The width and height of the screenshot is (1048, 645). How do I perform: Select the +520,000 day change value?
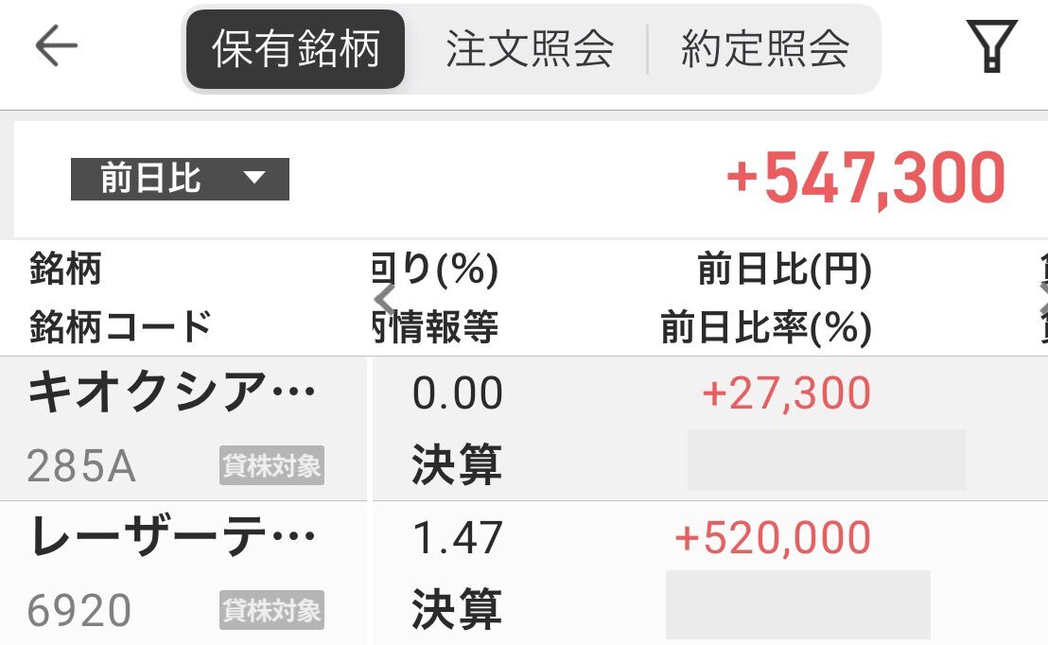pyautogui.click(x=773, y=538)
